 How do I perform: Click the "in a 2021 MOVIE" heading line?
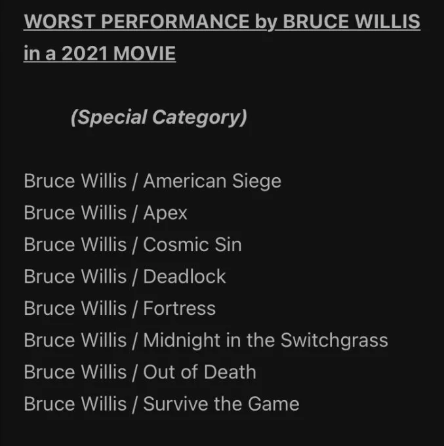click(x=100, y=54)
